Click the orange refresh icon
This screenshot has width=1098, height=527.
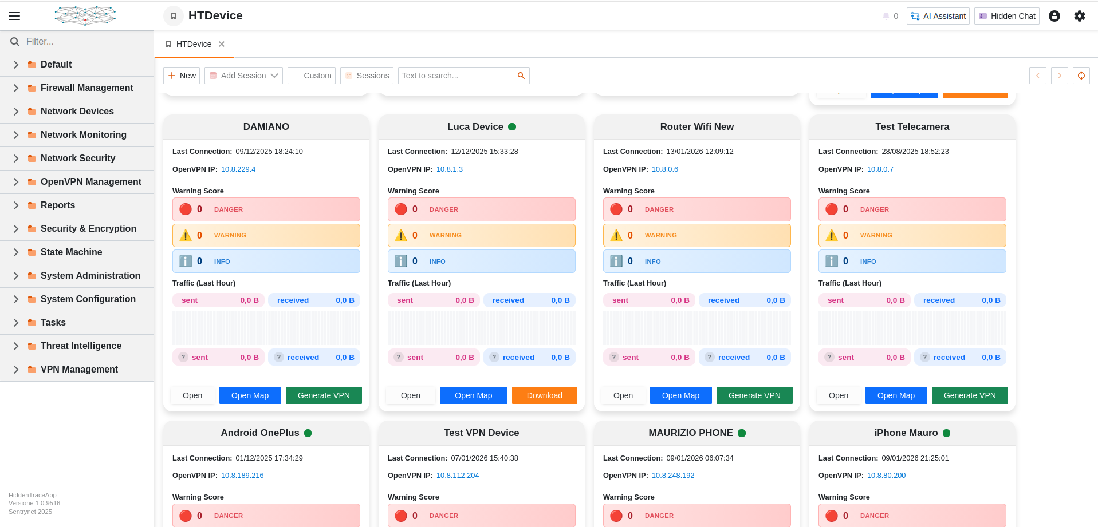point(1081,76)
